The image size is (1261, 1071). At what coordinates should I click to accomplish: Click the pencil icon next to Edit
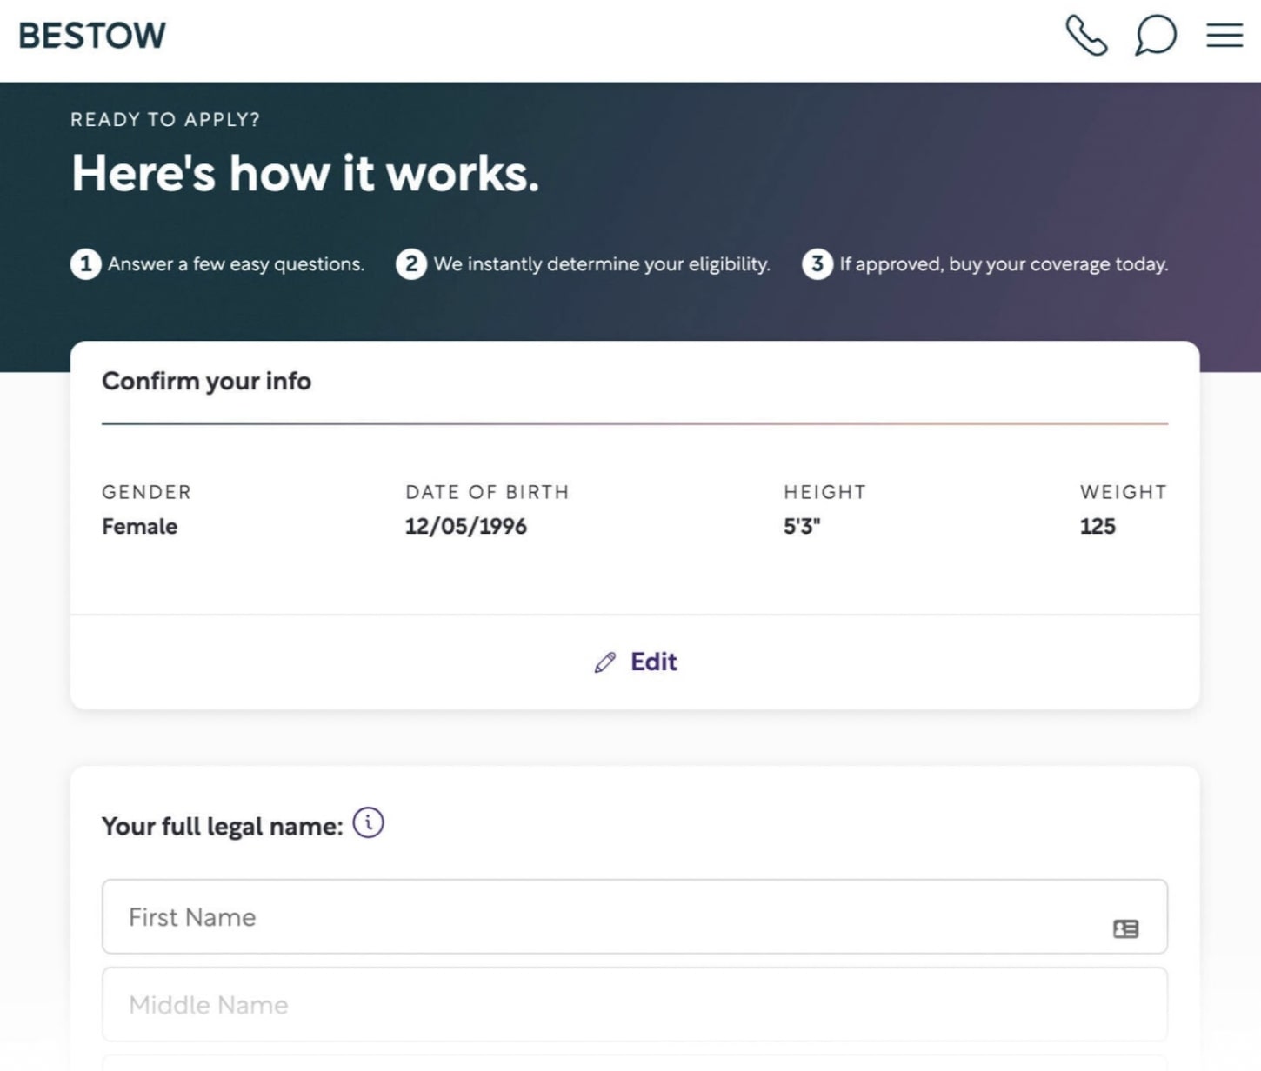point(605,662)
